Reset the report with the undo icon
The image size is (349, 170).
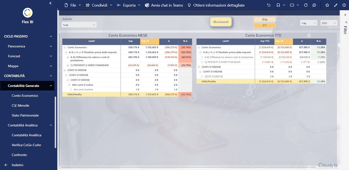click(x=269, y=5)
